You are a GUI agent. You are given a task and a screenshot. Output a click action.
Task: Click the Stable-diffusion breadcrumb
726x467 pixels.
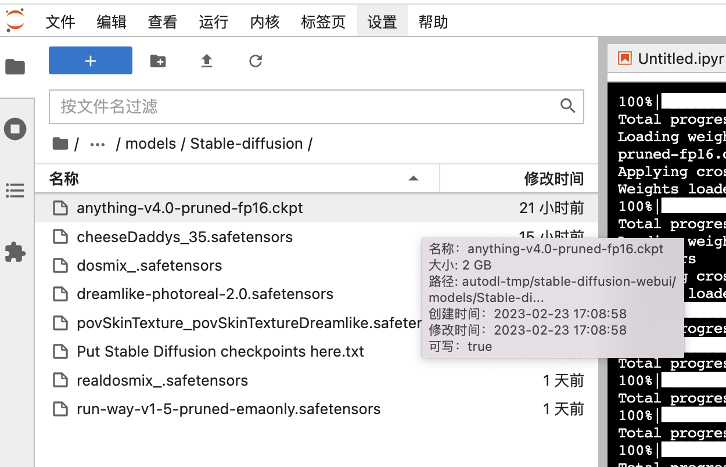coord(247,143)
